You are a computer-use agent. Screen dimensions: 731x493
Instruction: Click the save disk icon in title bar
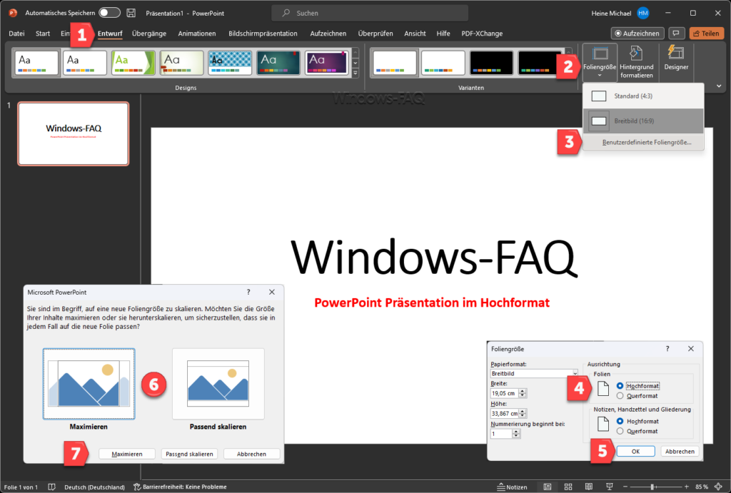(x=131, y=13)
